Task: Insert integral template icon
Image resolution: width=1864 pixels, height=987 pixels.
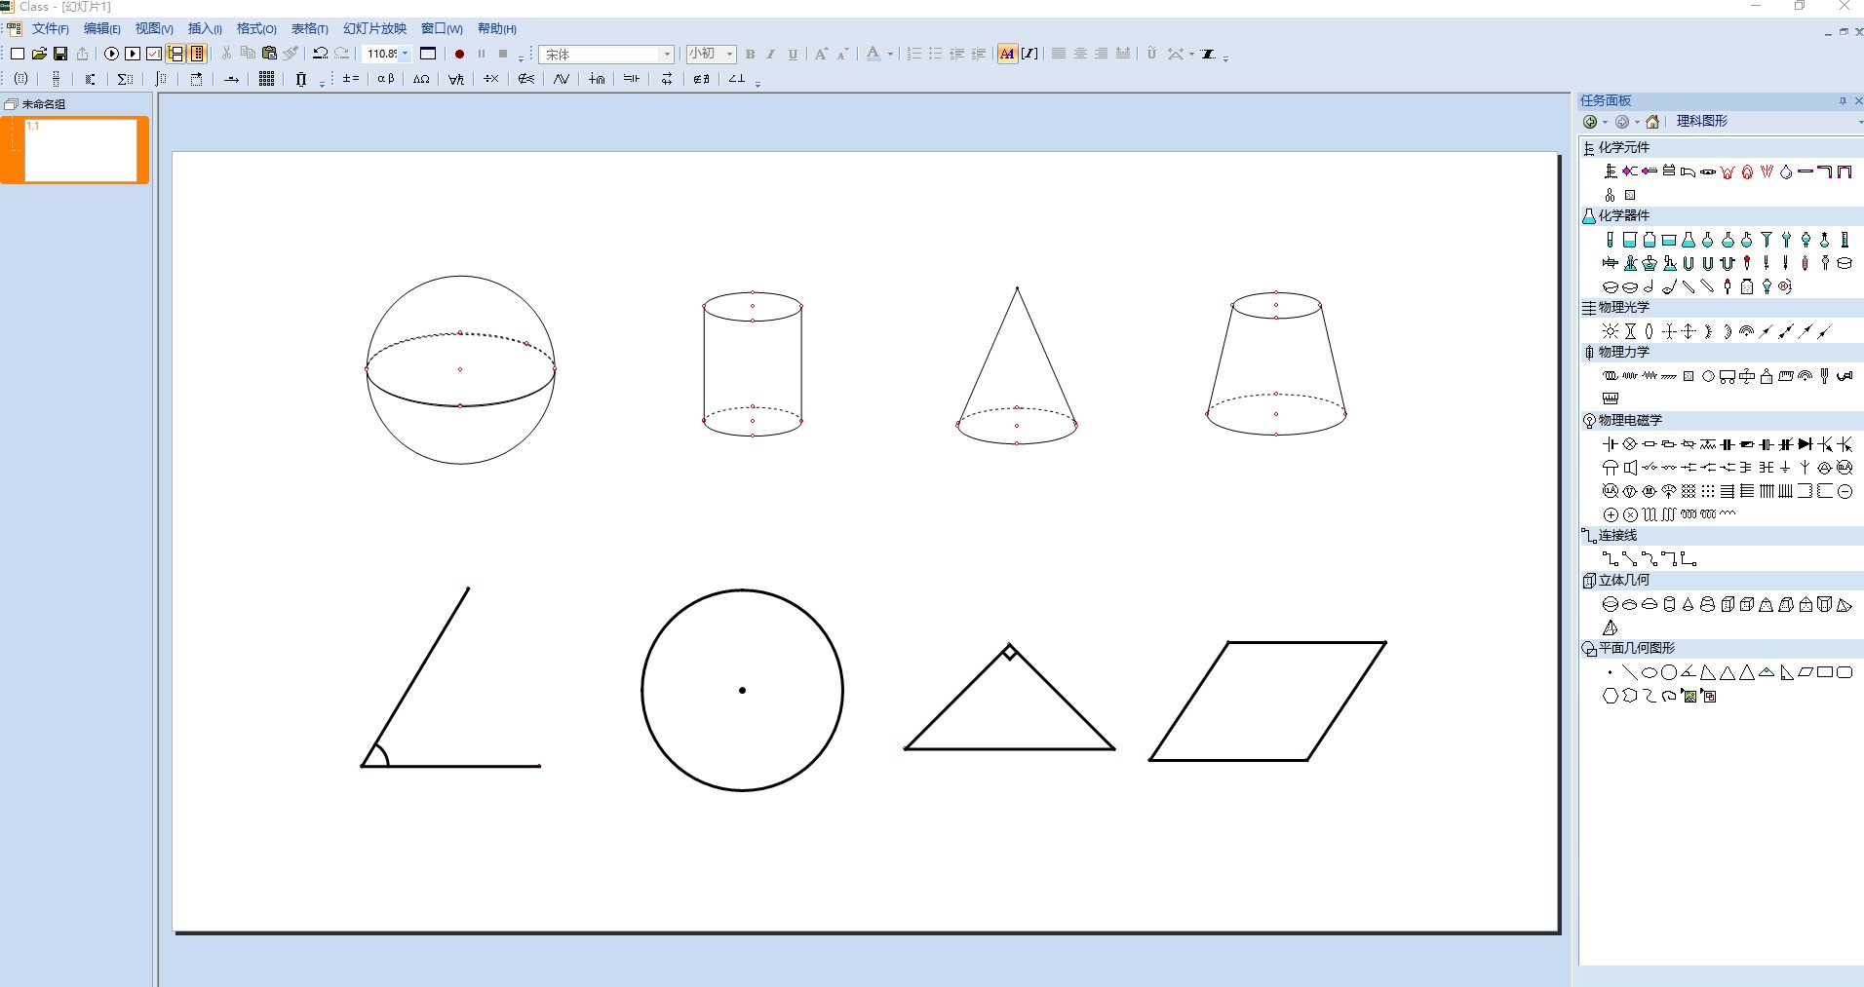Action: tap(162, 79)
